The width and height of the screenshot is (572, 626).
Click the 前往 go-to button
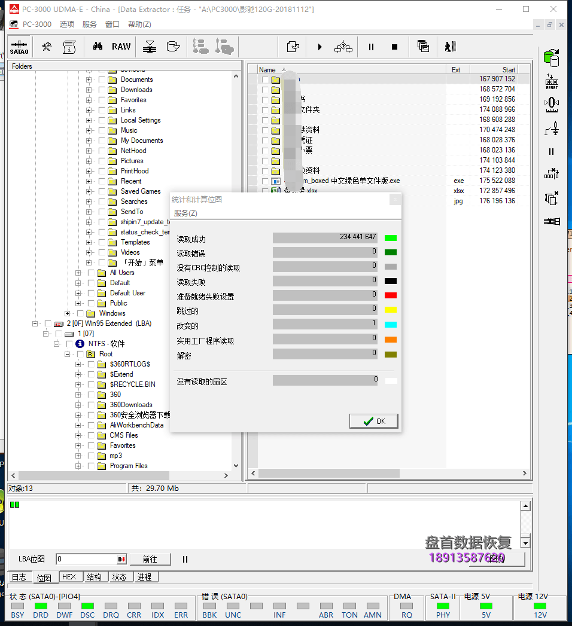[150, 559]
